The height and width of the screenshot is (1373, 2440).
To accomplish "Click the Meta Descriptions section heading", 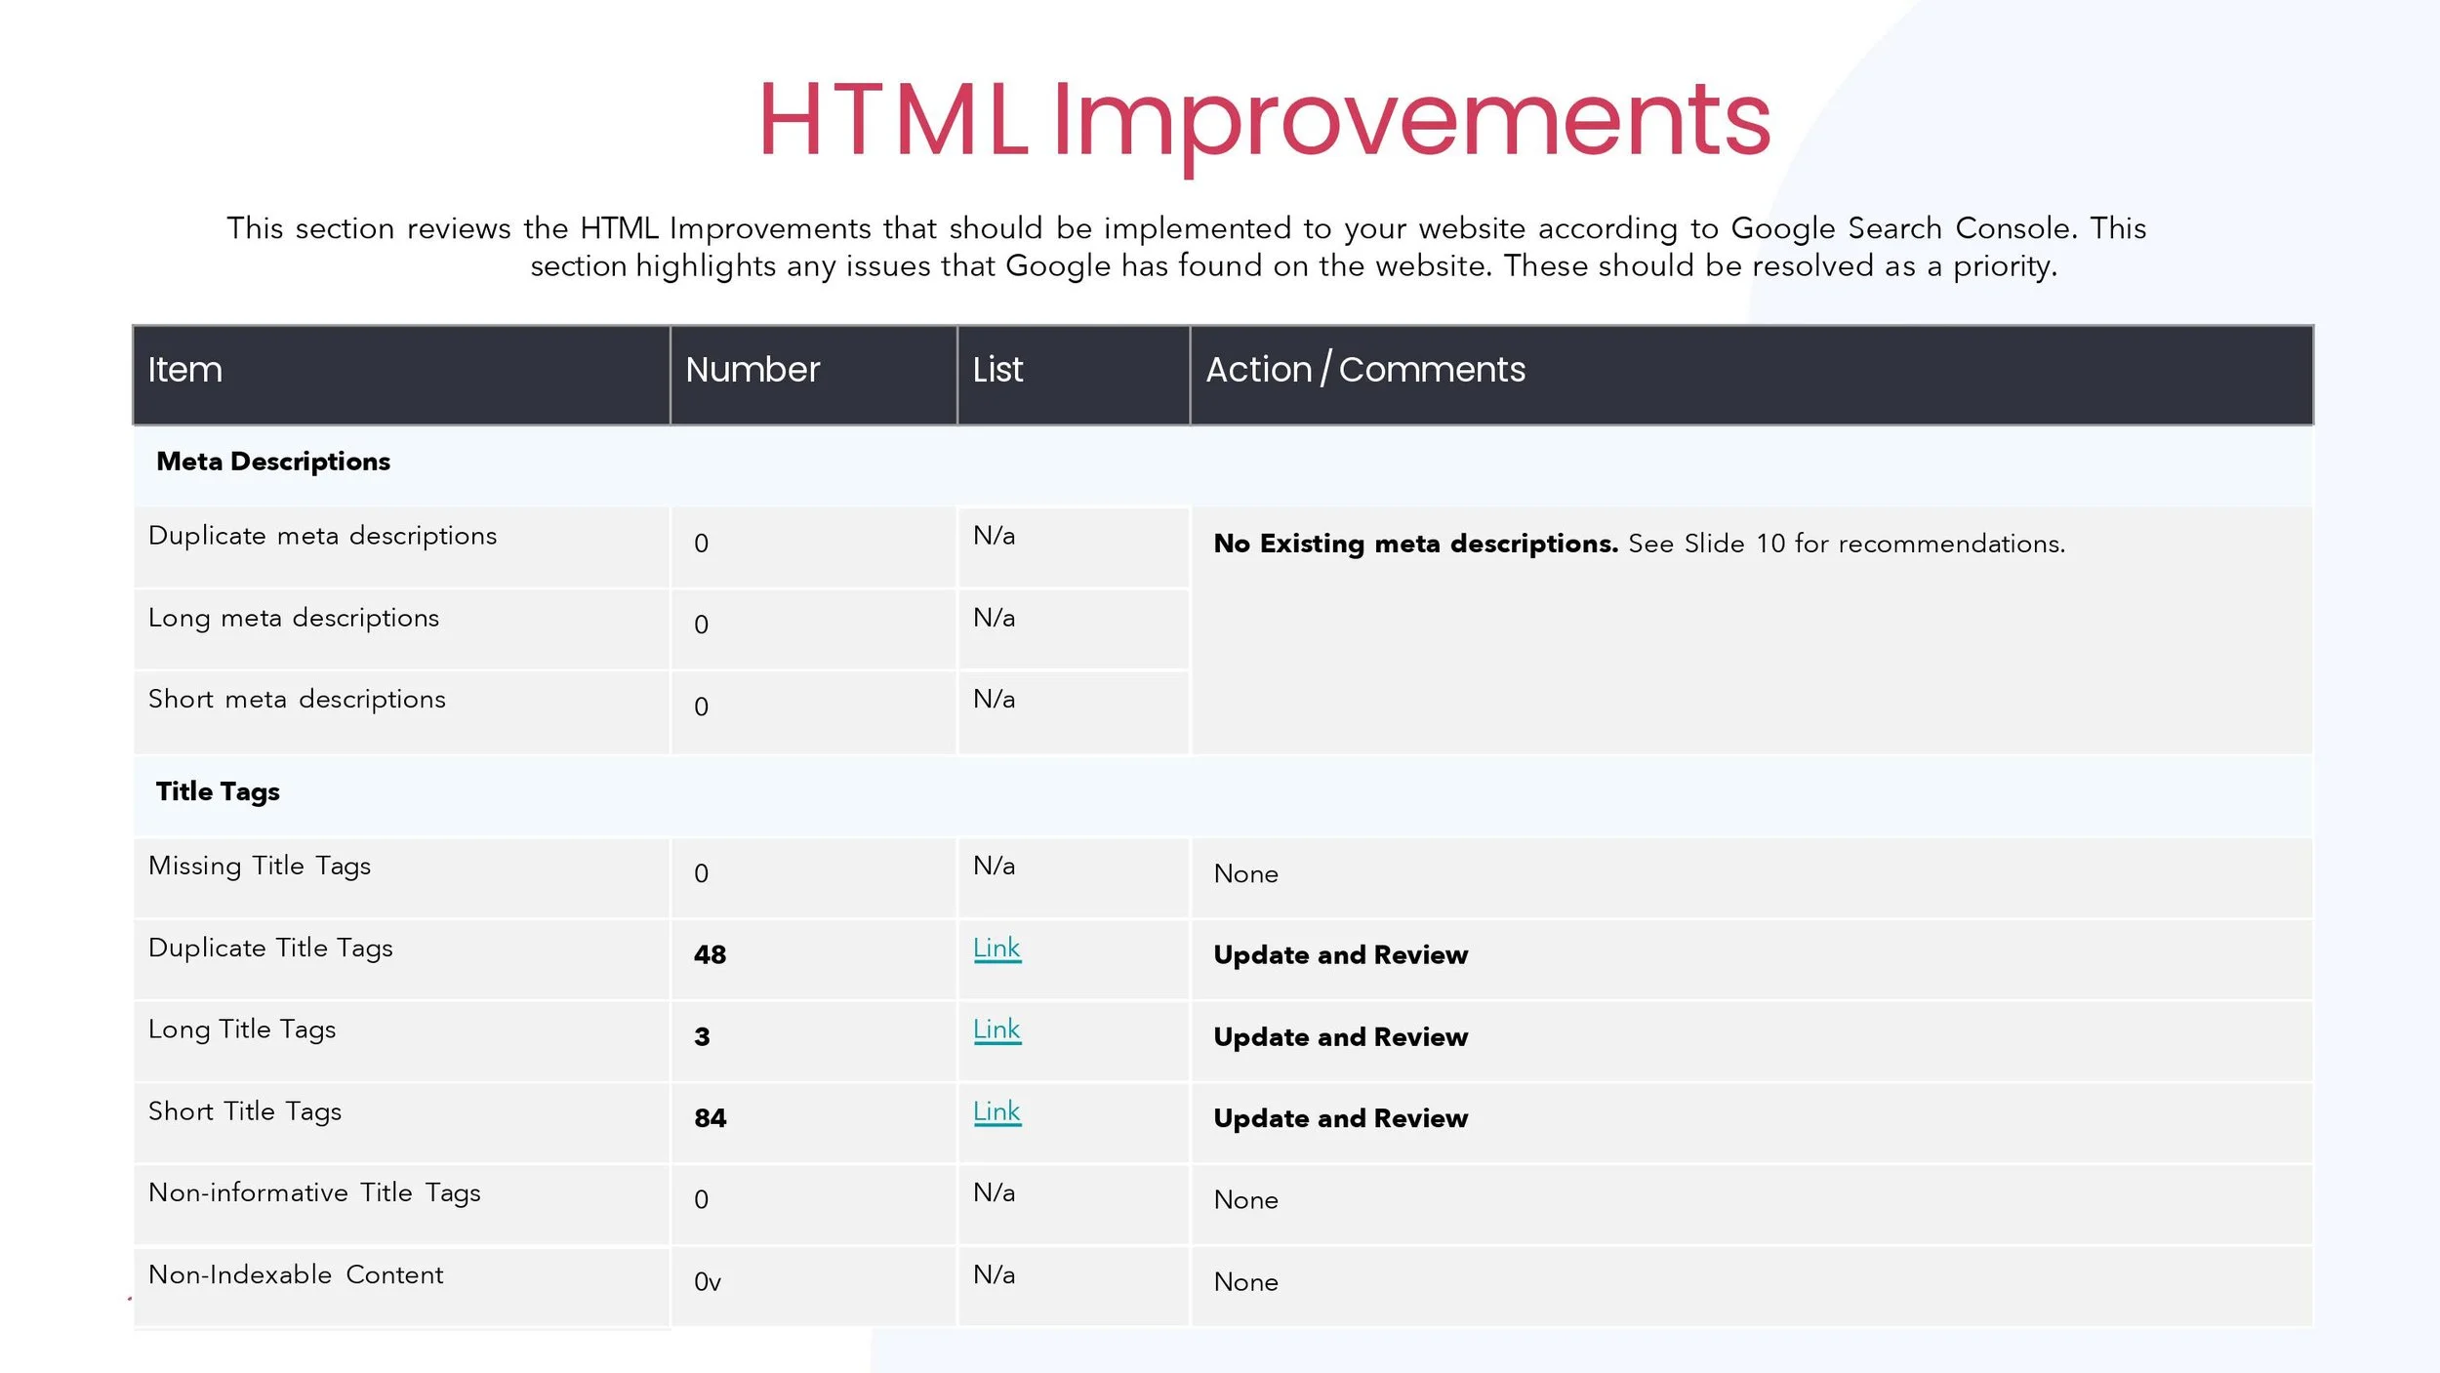I will [x=273, y=462].
